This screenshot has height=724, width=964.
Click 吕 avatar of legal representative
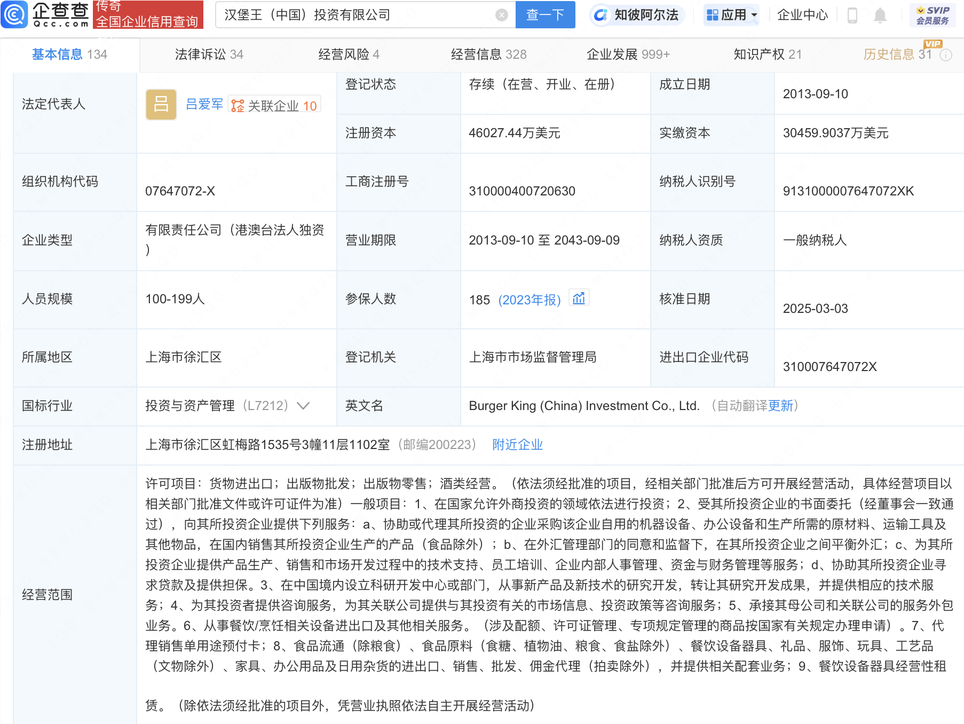click(x=161, y=104)
